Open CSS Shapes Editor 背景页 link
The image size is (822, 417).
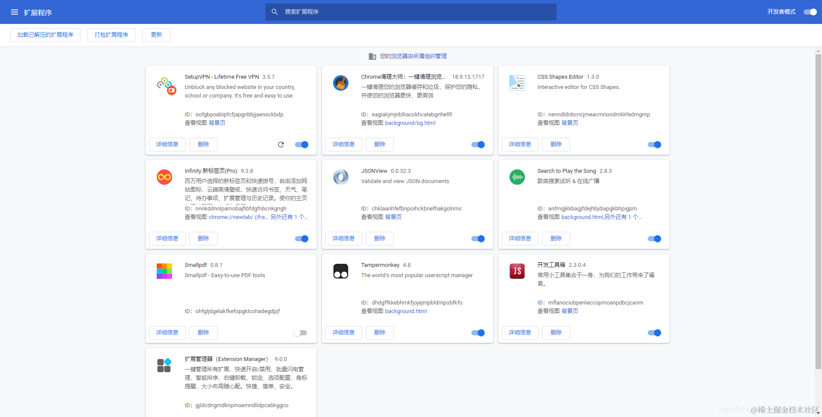point(570,123)
